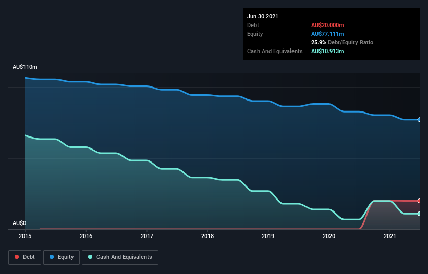Toggle the Equity legend button

[x=62, y=257]
